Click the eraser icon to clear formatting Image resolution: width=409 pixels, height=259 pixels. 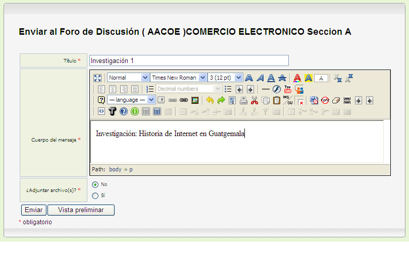[336, 100]
